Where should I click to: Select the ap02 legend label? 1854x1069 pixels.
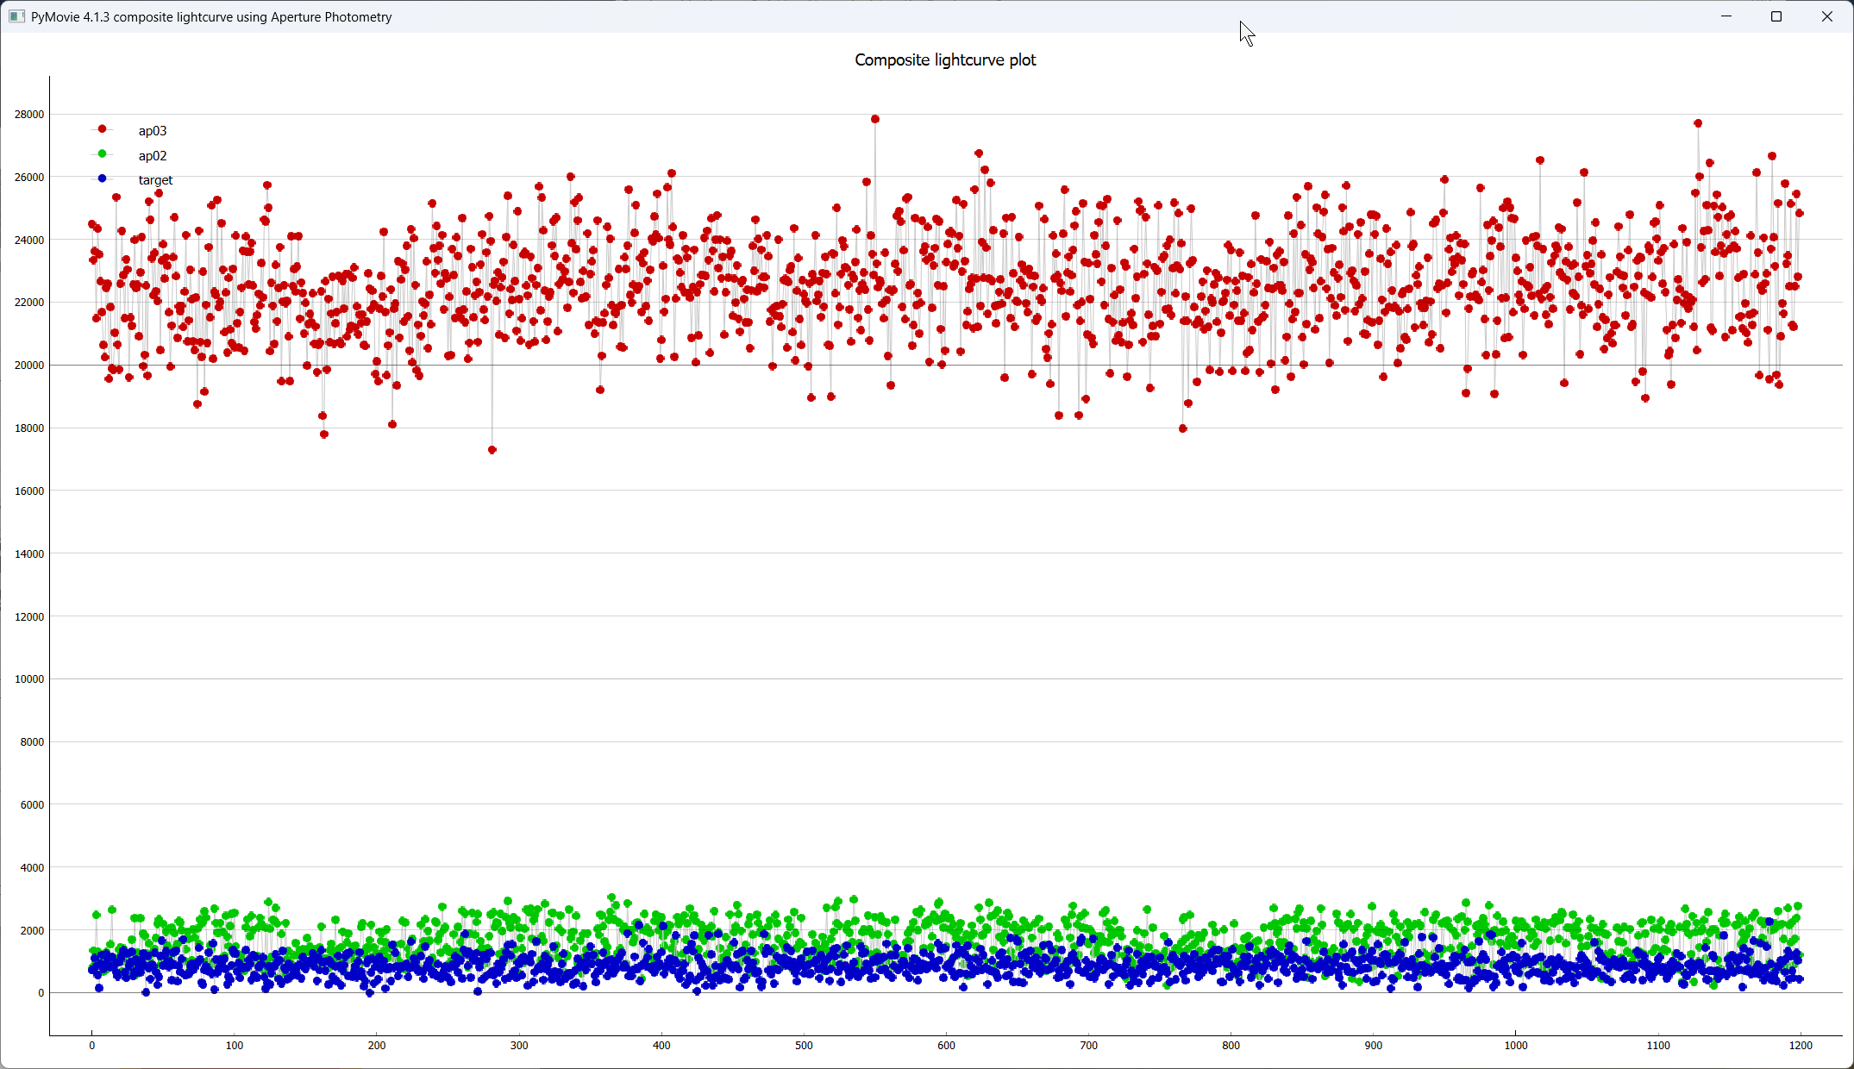(x=153, y=156)
